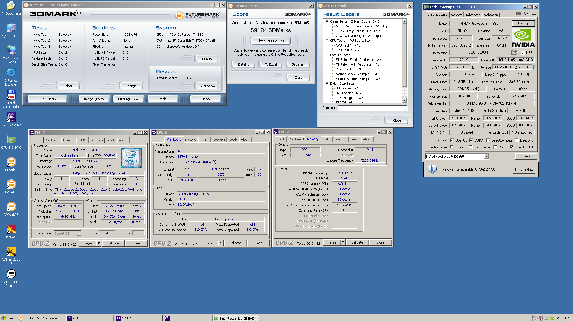Launch Internet Explorer from desktop
Image resolution: width=573 pixels, height=322 pixels.
[x=11, y=77]
